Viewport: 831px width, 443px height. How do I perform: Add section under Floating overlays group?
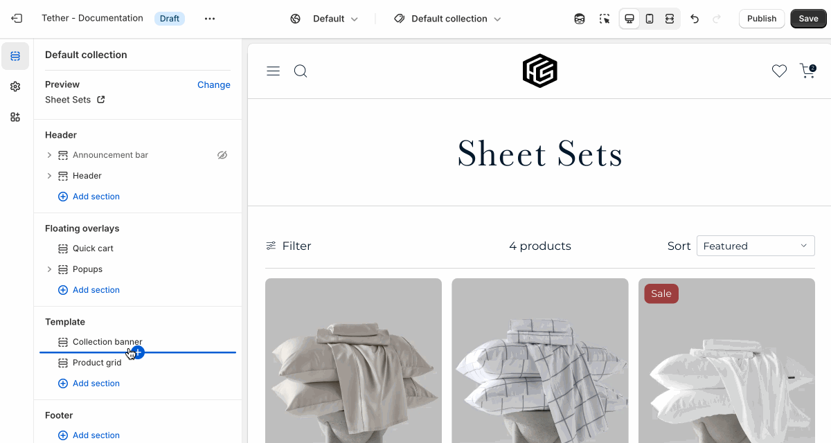[89, 290]
